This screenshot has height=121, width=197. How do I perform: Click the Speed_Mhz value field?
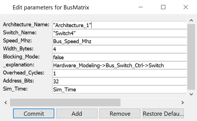[x=119, y=41]
